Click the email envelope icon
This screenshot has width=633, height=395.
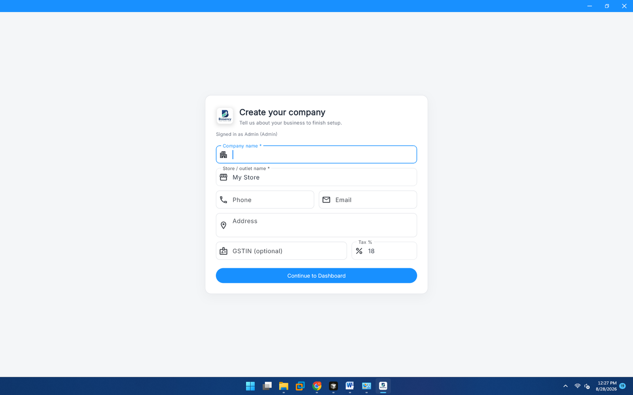(x=326, y=200)
